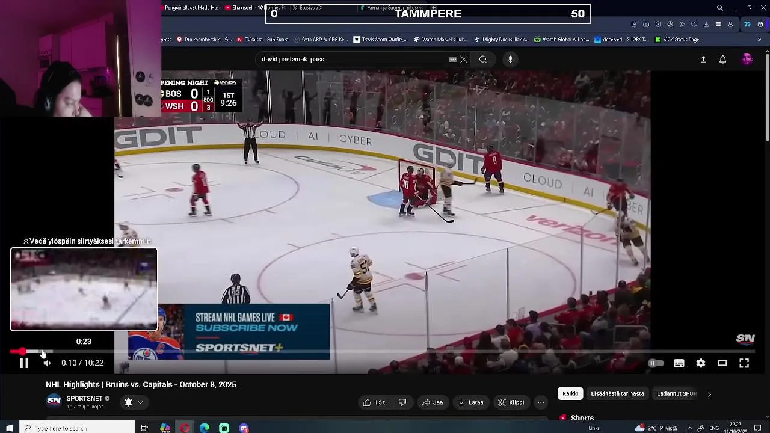The height and width of the screenshot is (433, 770).
Task: Open the 'TVkaista - Sub Suora' bookmark
Action: [x=262, y=40]
